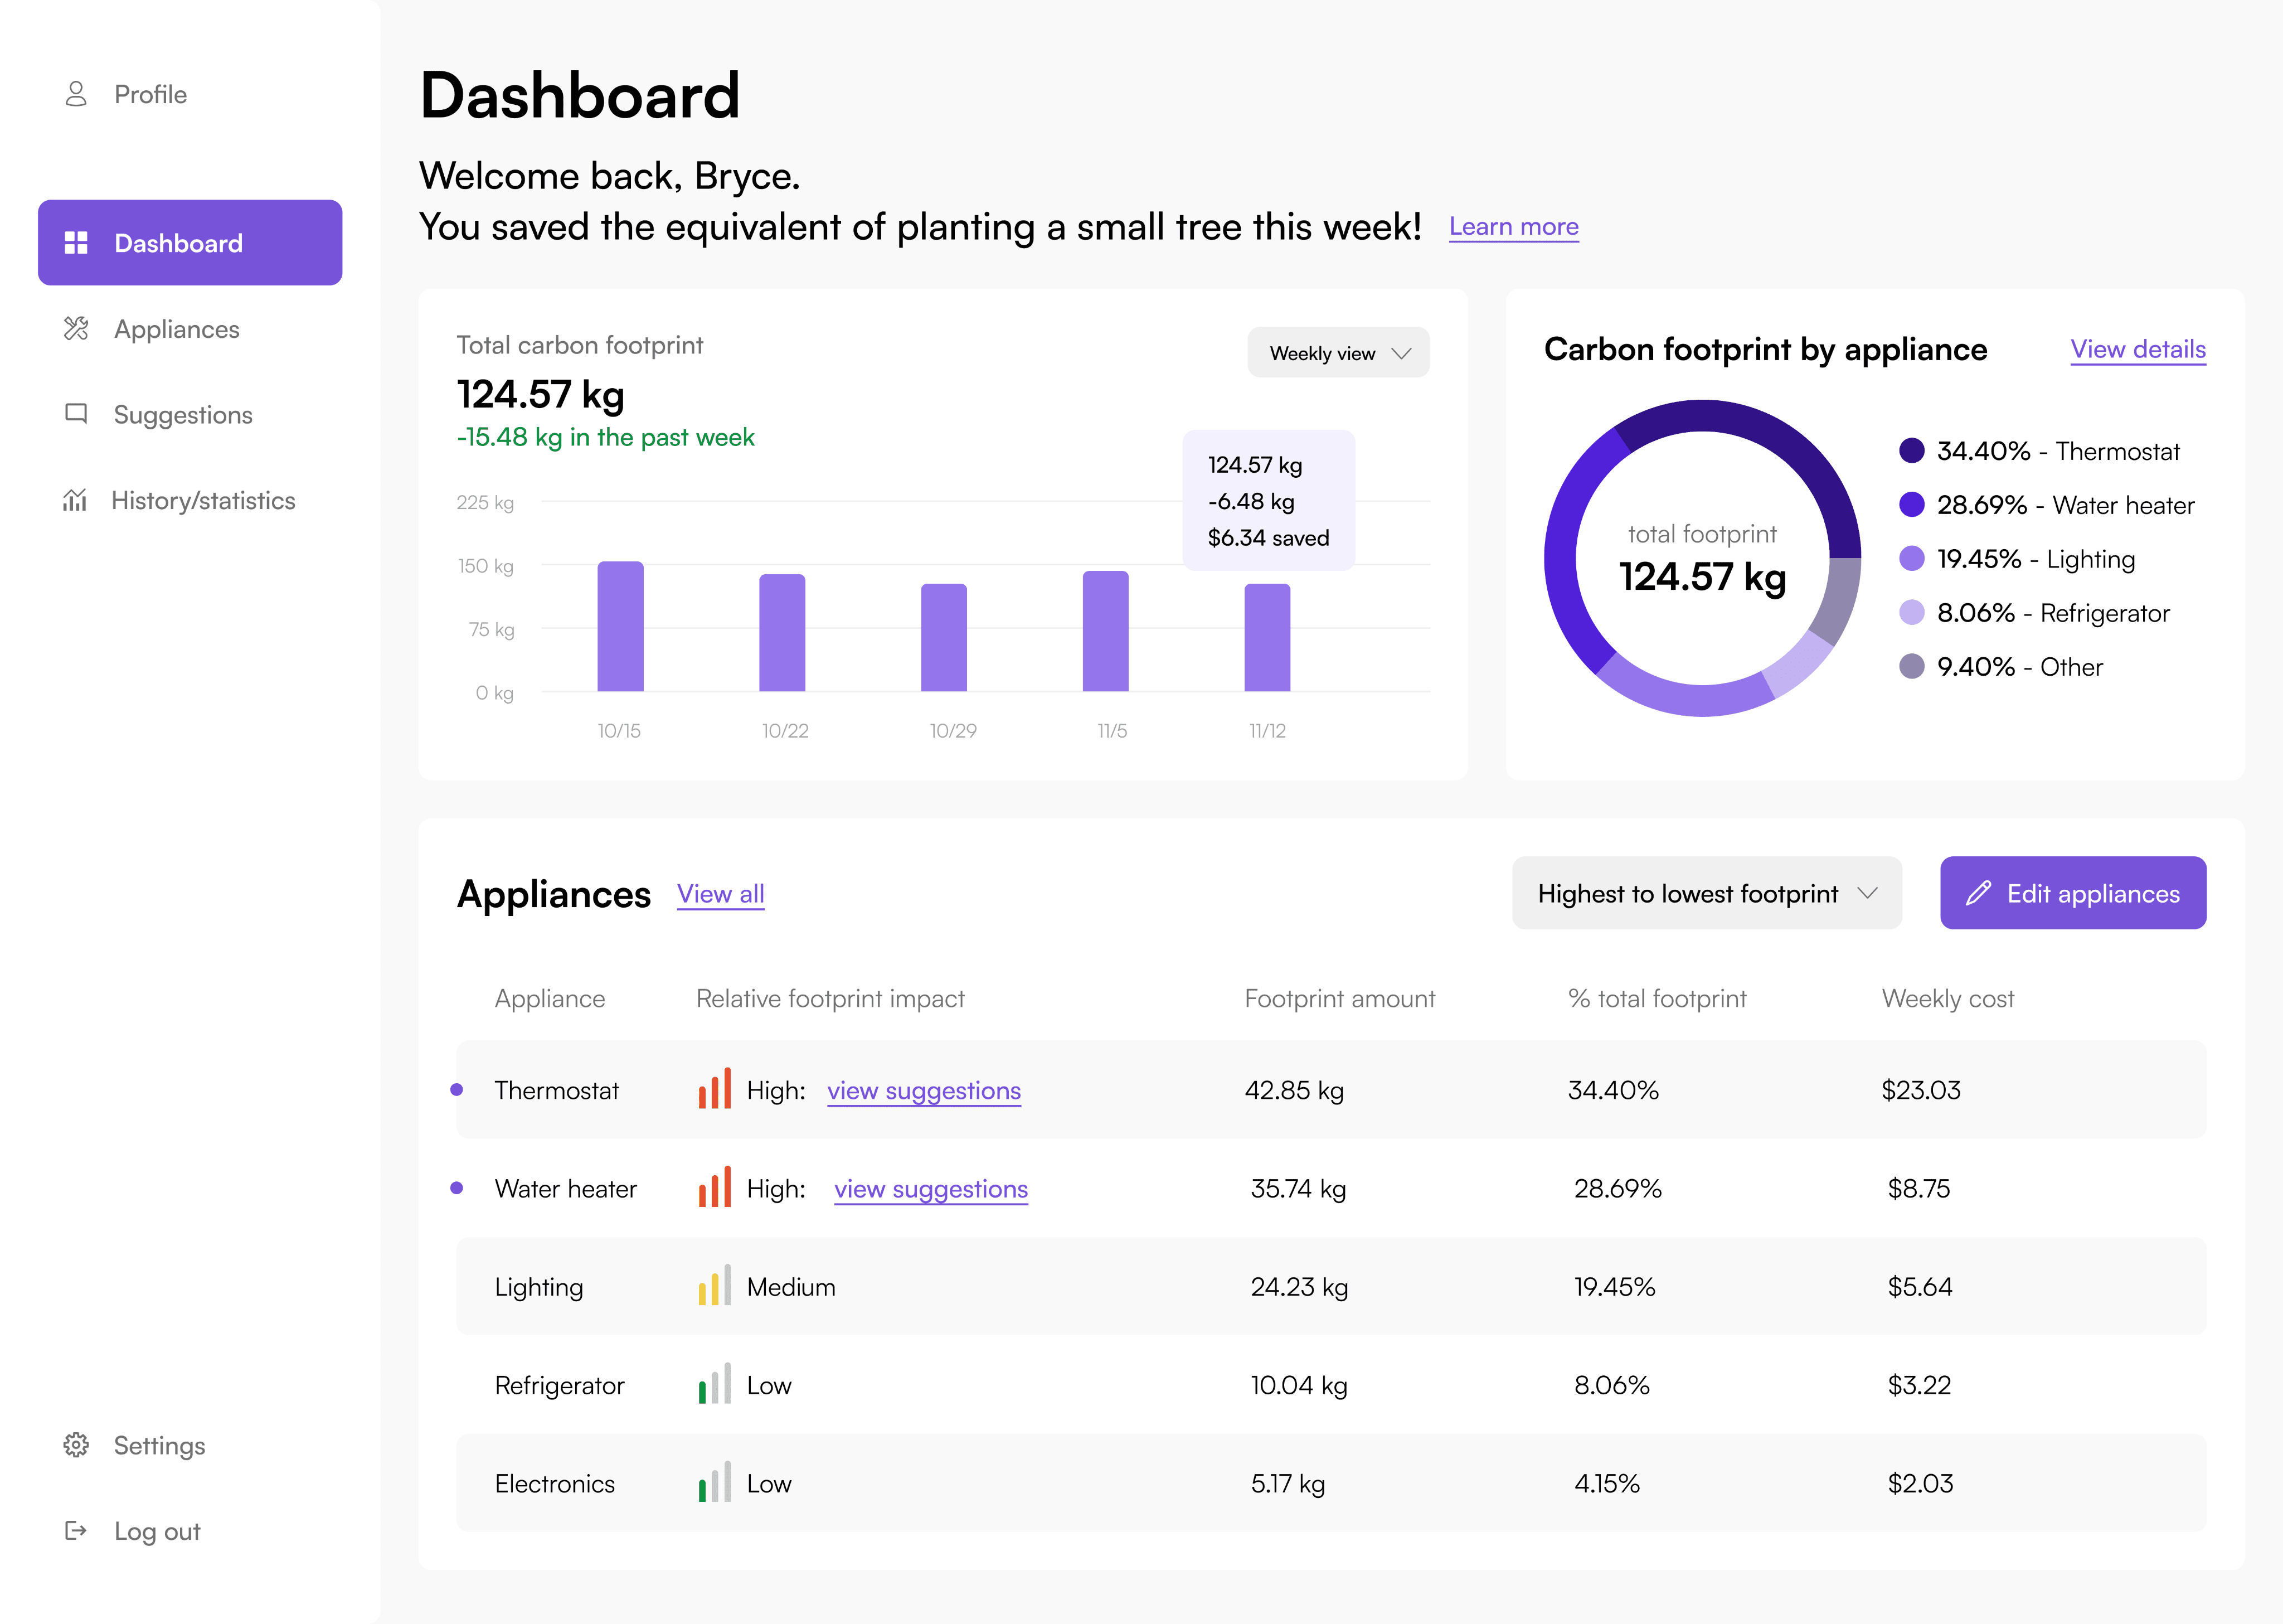Image resolution: width=2283 pixels, height=1624 pixels.
Task: Click the pencil icon on Edit appliances
Action: (x=1978, y=893)
